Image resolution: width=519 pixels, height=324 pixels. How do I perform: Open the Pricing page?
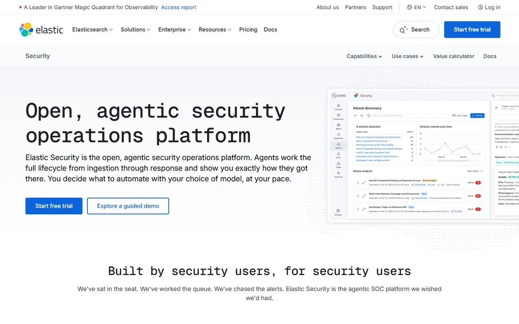click(248, 30)
